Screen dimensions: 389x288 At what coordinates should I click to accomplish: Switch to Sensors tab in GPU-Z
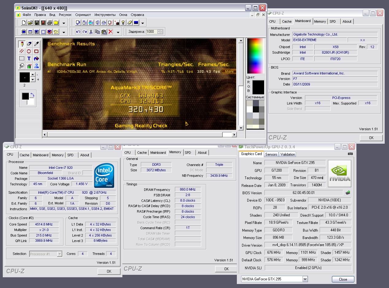[x=271, y=154]
